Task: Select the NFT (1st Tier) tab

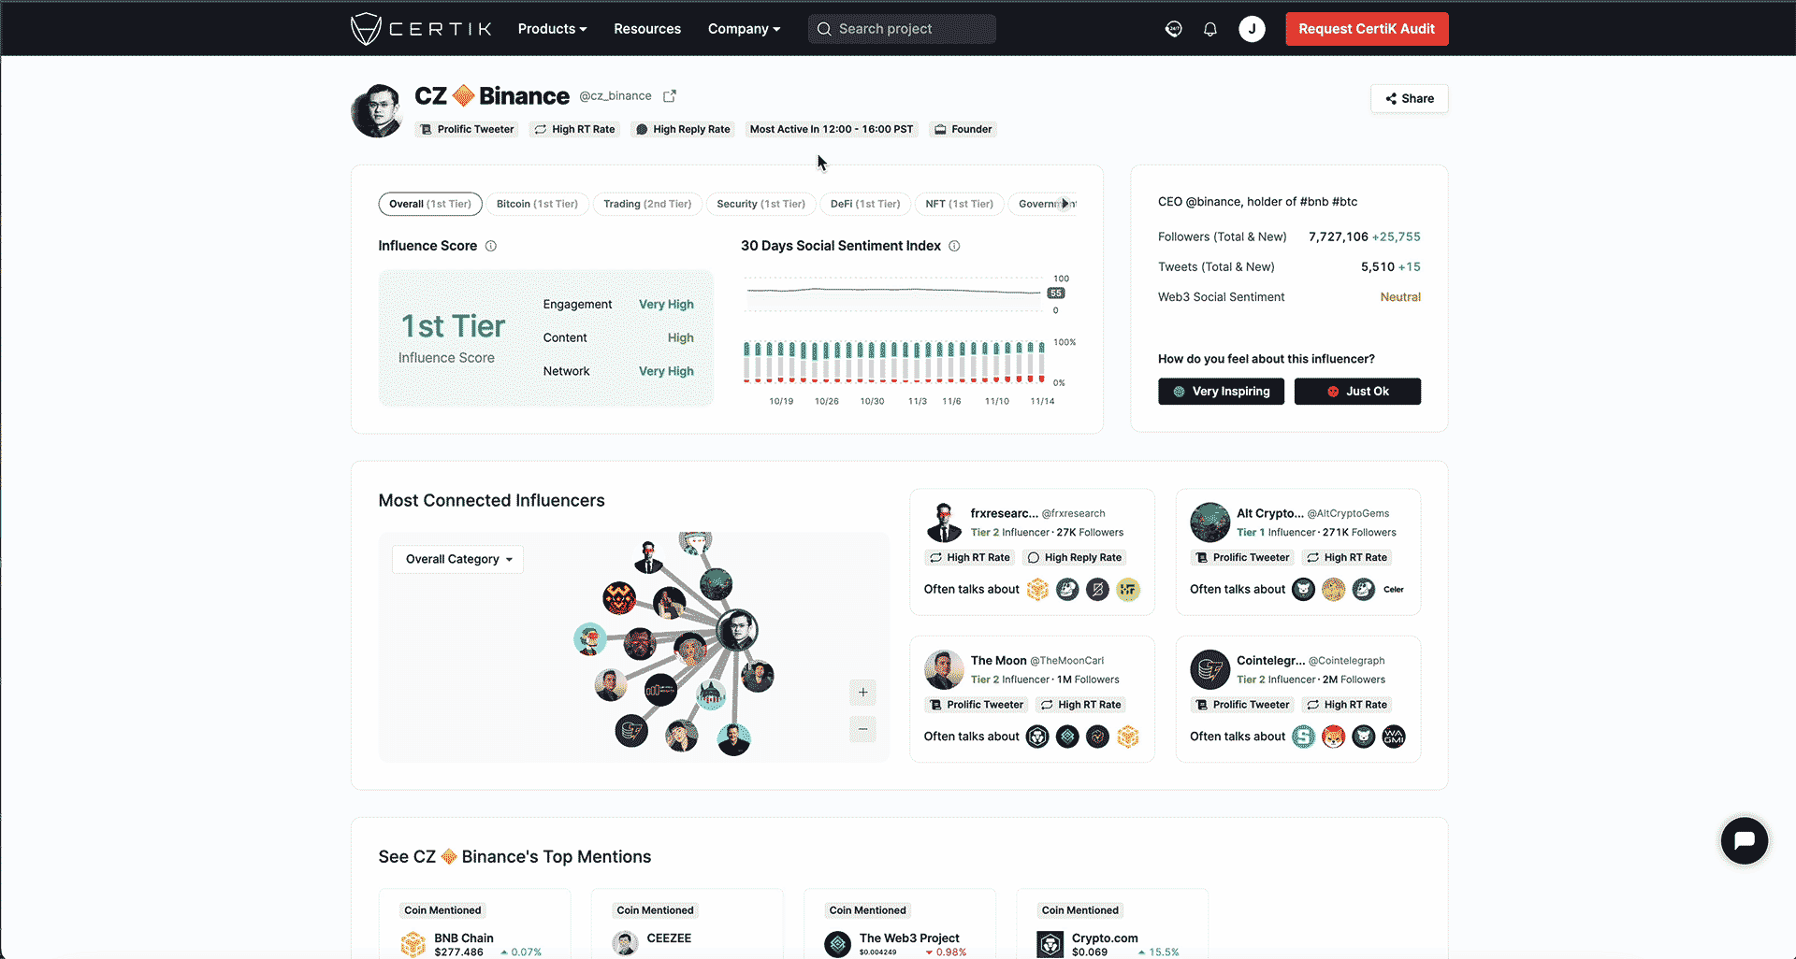Action: coord(960,204)
